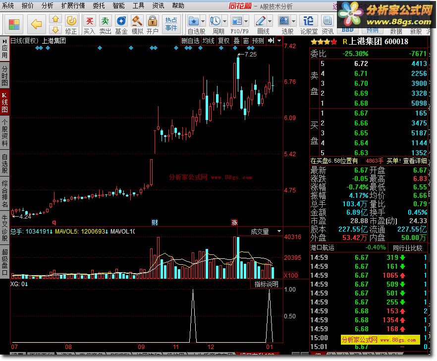Image resolution: width=437 pixels, height=361 pixels.
Task: Open the 成交量 indicator dropdown
Action: pyautogui.click(x=279, y=232)
